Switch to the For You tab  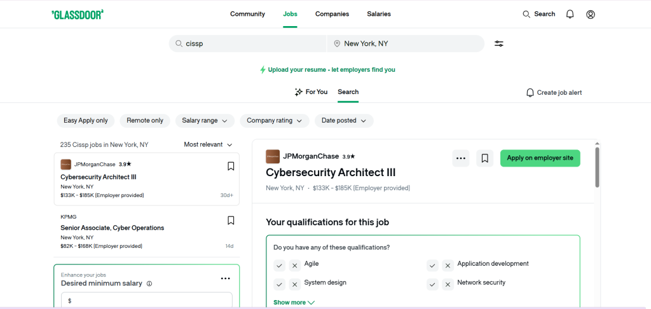[311, 92]
